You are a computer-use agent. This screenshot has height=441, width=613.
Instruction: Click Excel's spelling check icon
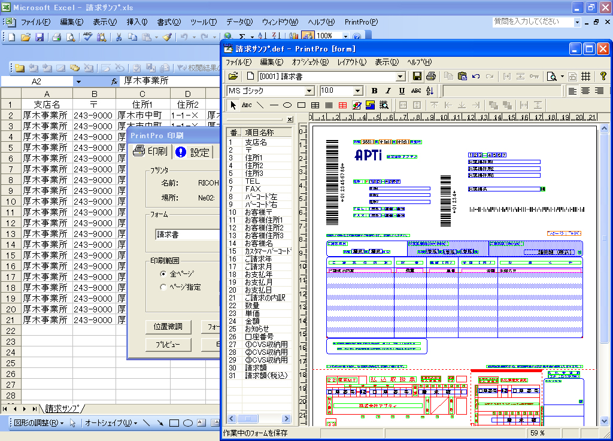pyautogui.click(x=87, y=37)
